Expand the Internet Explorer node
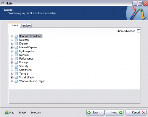 (x=12, y=47)
